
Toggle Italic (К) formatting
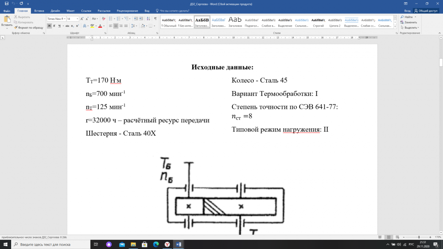54,26
